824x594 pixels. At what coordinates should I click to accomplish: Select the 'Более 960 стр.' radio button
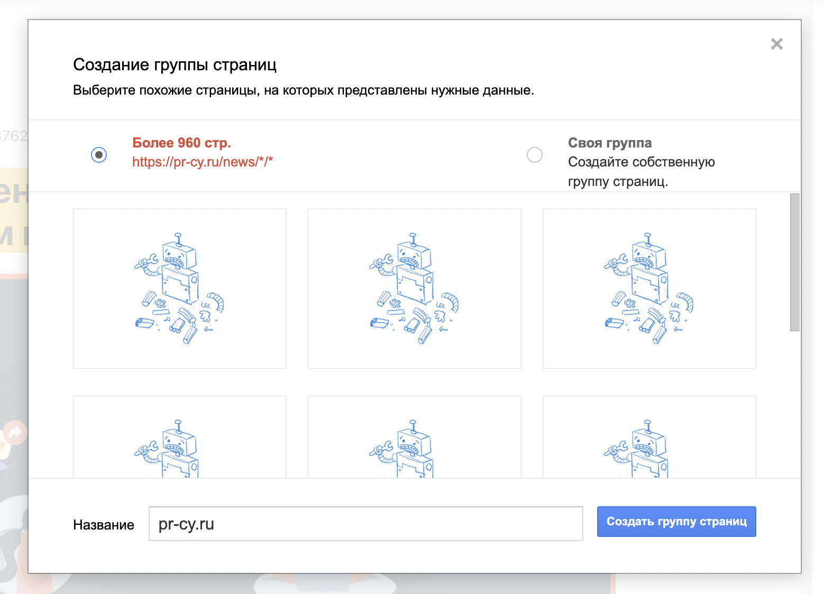tap(99, 155)
